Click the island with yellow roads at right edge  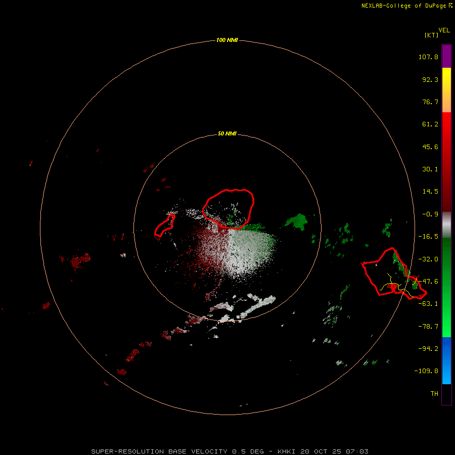tap(393, 274)
